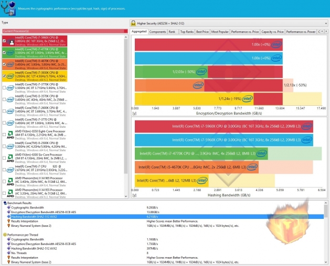Click the Intel icon of the i7 920 row
This screenshot has width=330, height=266.
10,170
